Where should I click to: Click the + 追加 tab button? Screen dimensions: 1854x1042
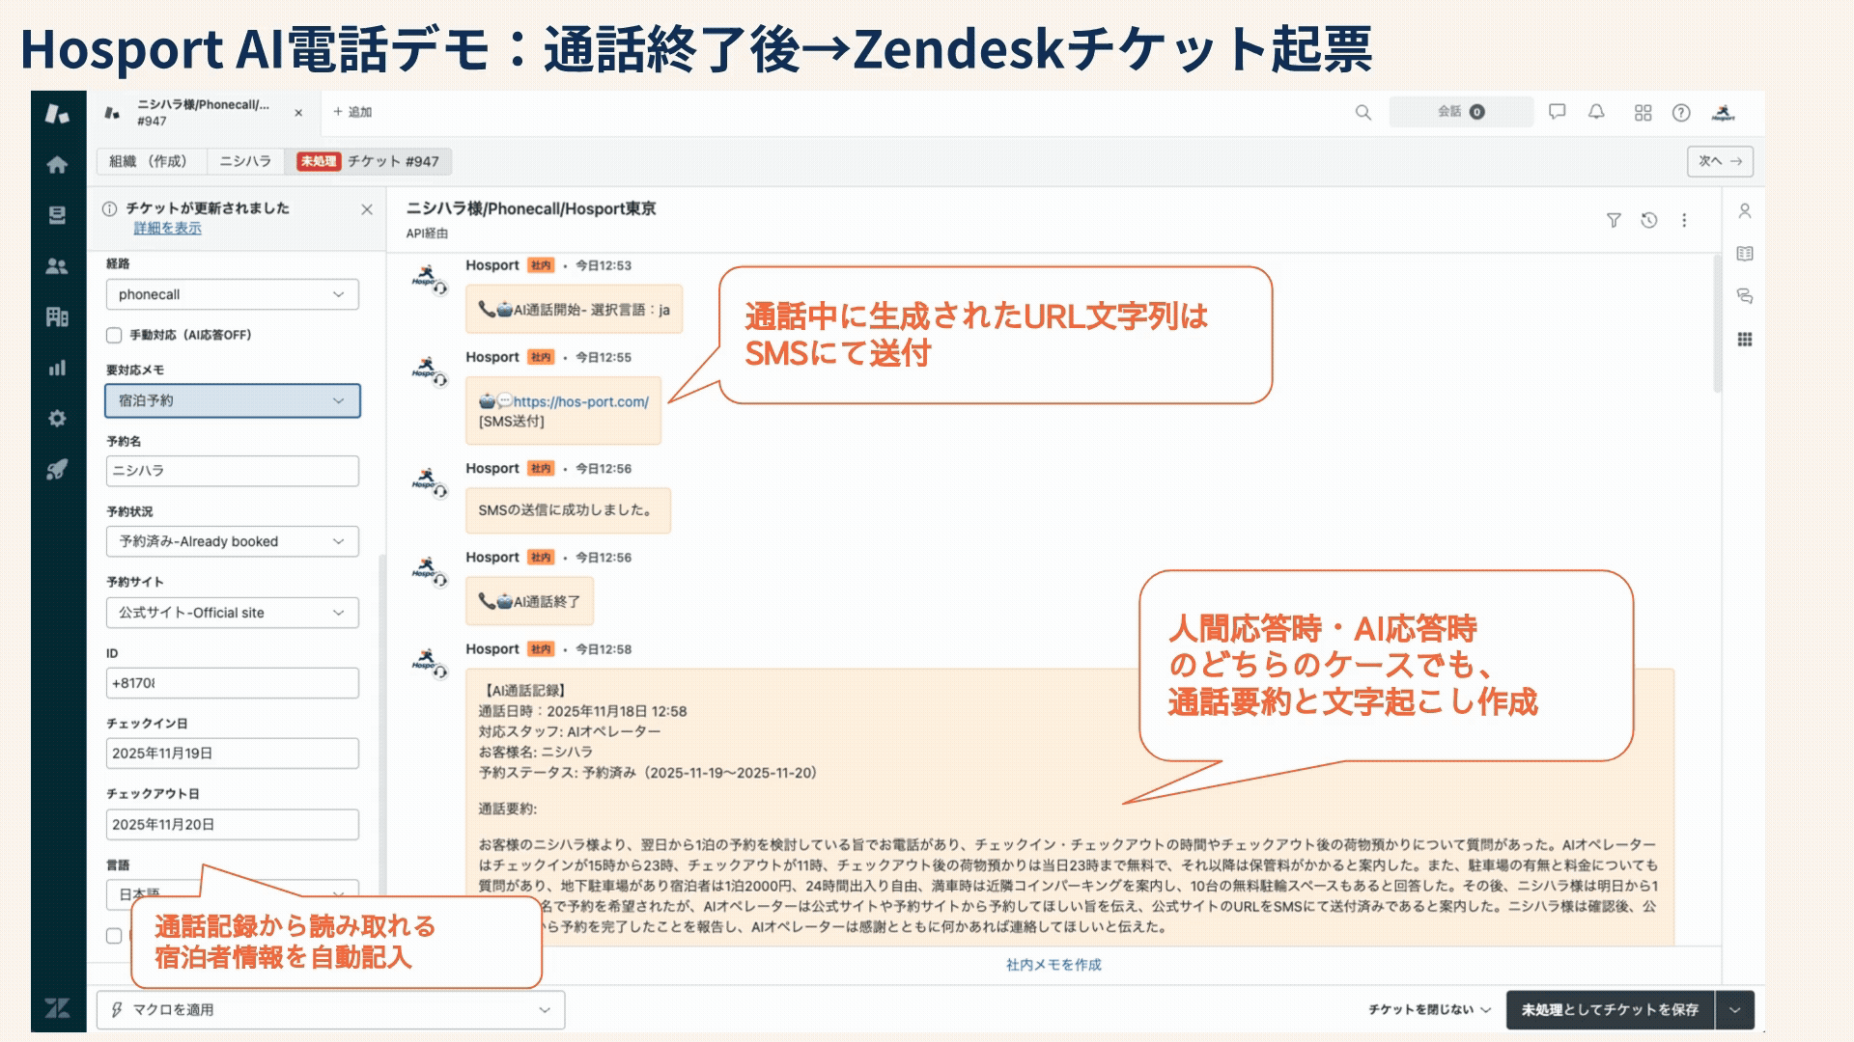[x=352, y=112]
